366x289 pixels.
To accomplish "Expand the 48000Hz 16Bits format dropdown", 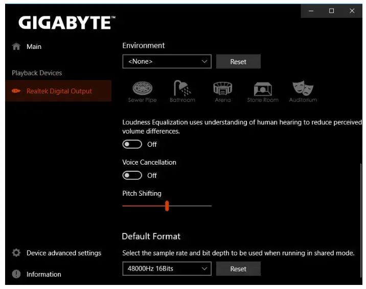I will click(167, 269).
